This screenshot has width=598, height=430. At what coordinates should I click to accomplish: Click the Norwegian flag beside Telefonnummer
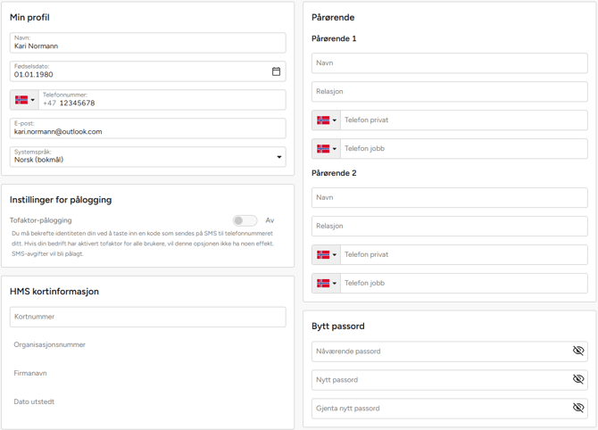(x=21, y=100)
